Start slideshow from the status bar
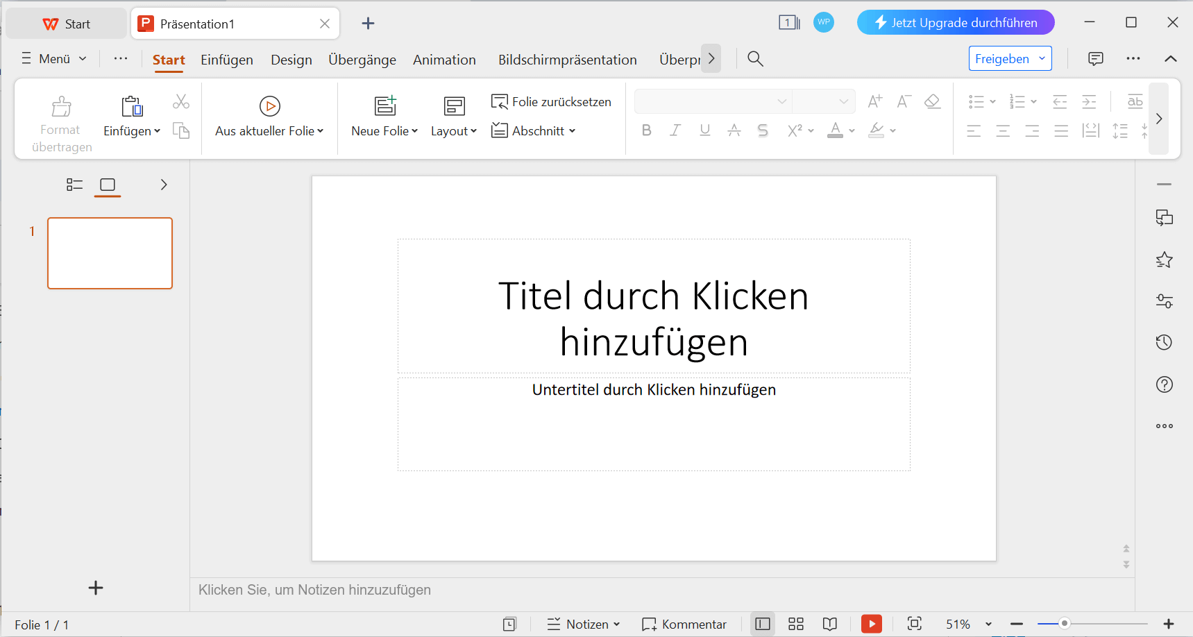This screenshot has width=1193, height=637. 871,623
